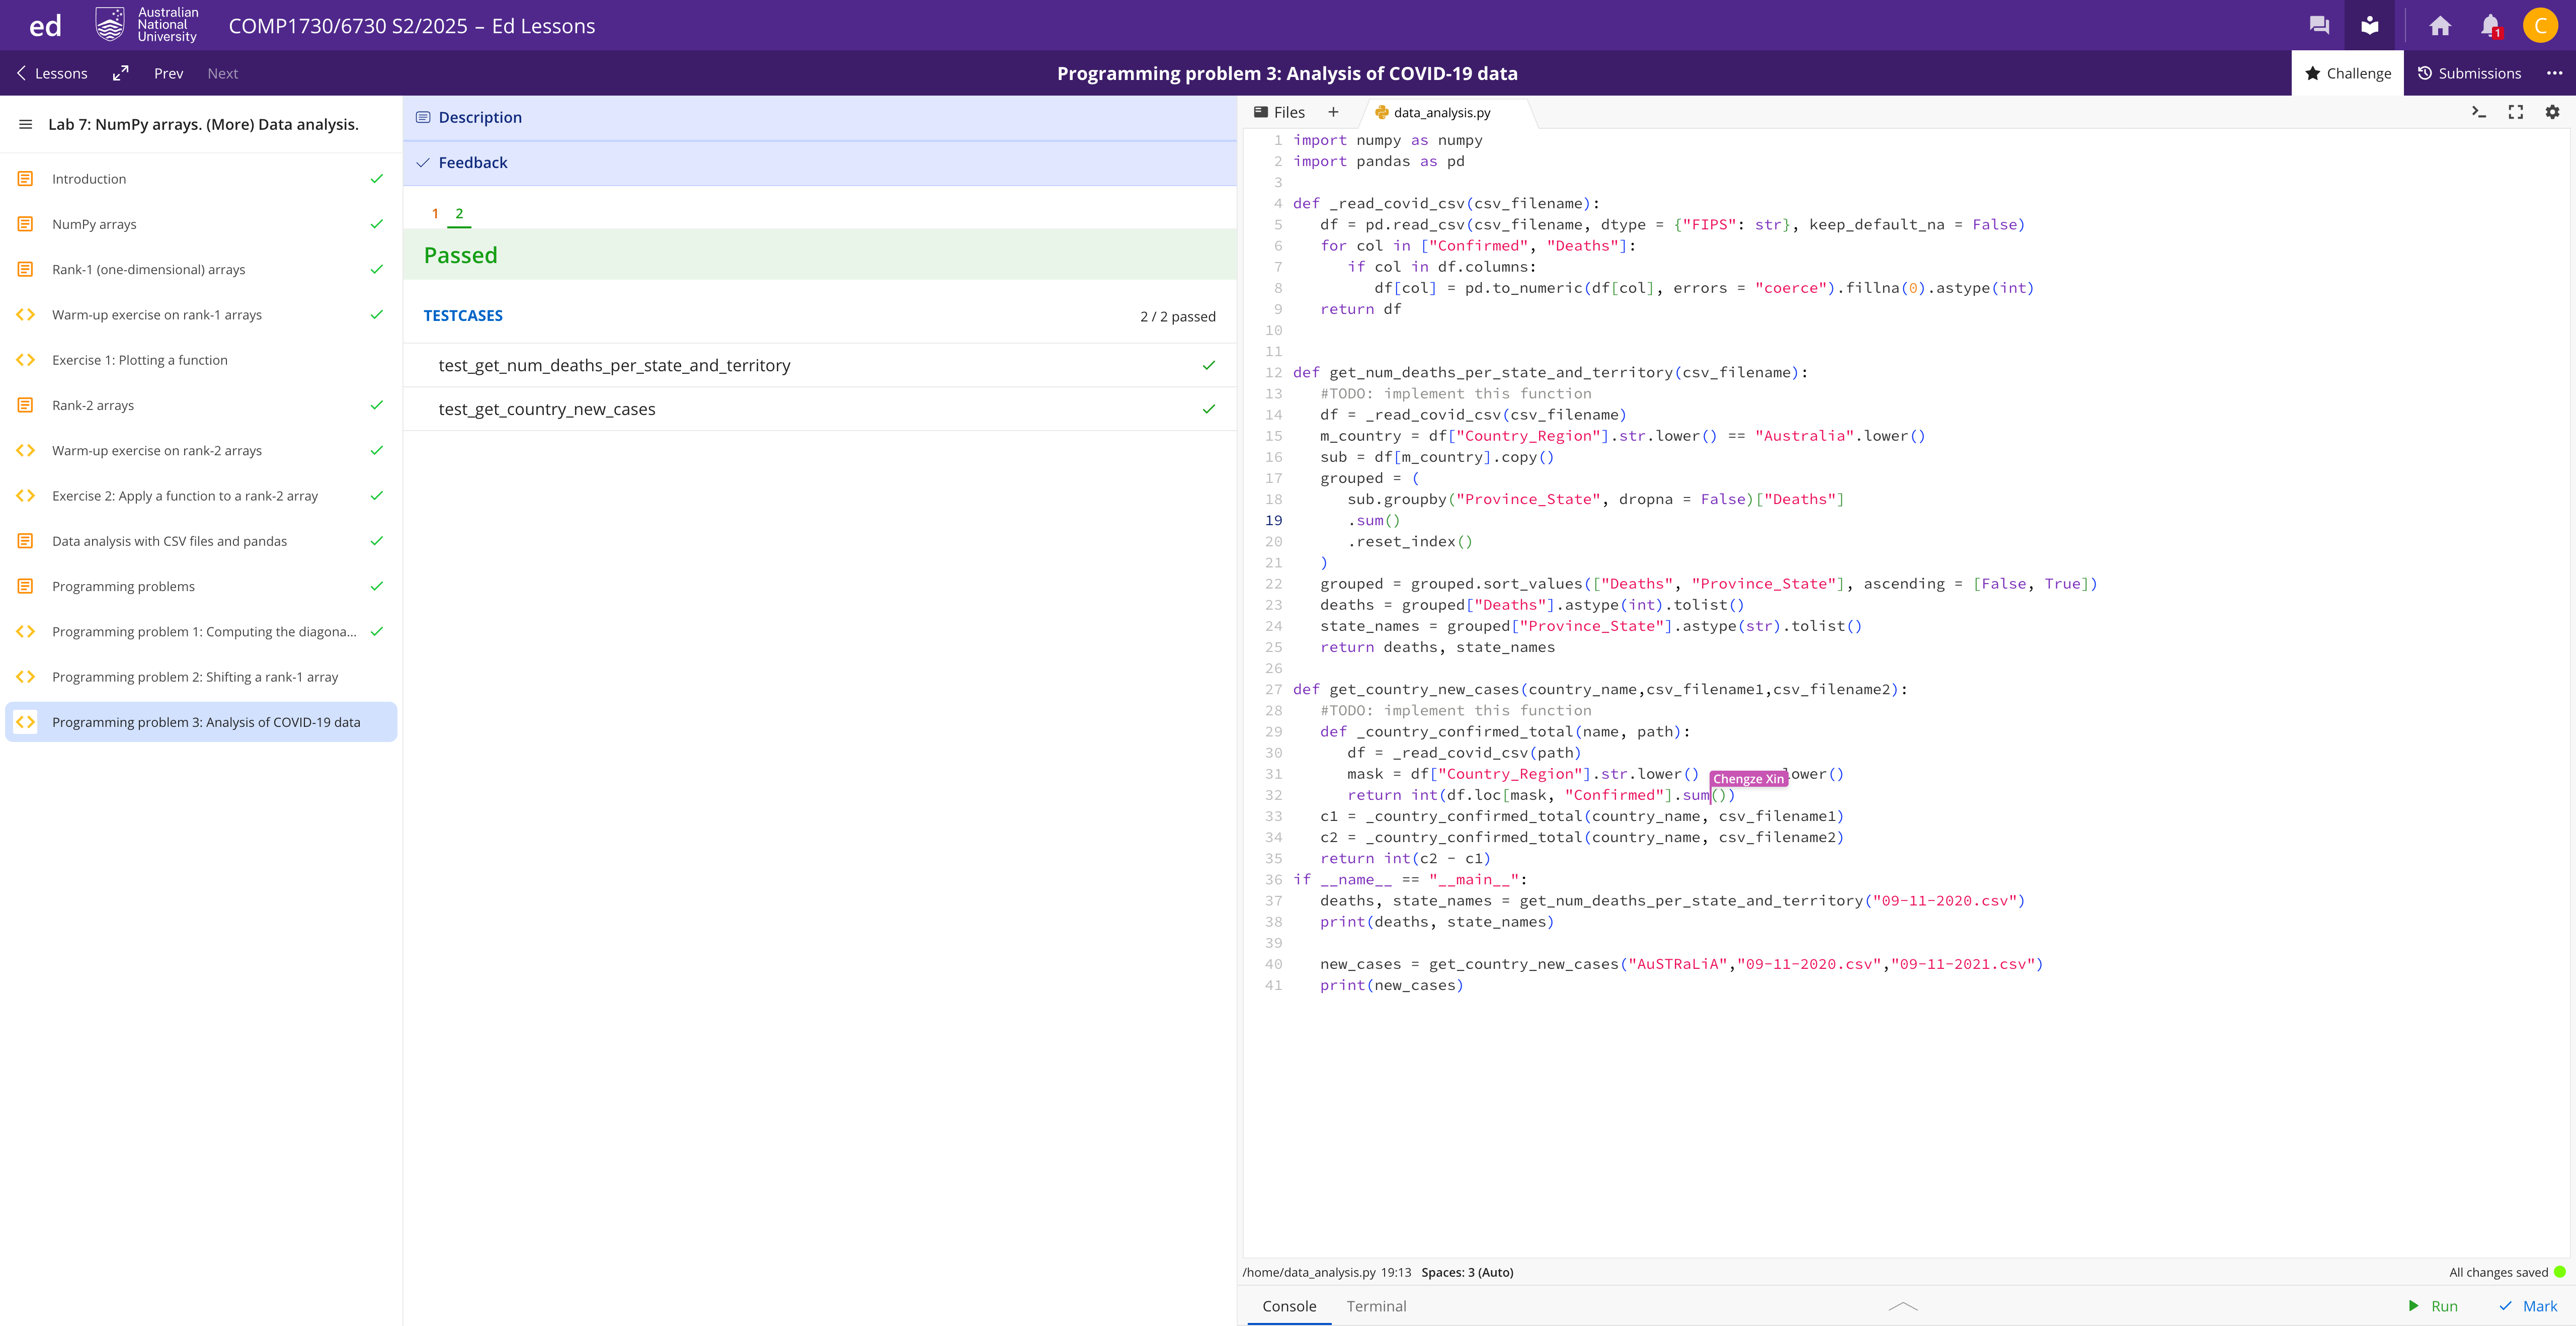The height and width of the screenshot is (1326, 2576).
Task: Select feedback attempt 1 tab
Action: click(435, 213)
